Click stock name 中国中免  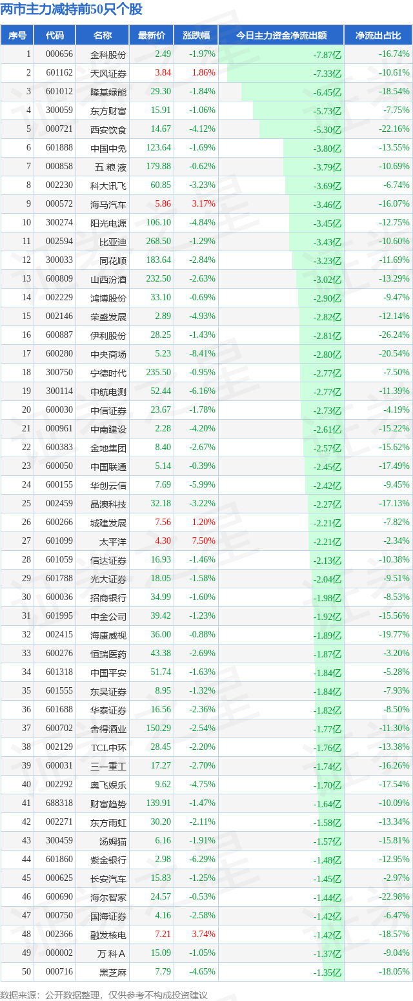(x=108, y=149)
